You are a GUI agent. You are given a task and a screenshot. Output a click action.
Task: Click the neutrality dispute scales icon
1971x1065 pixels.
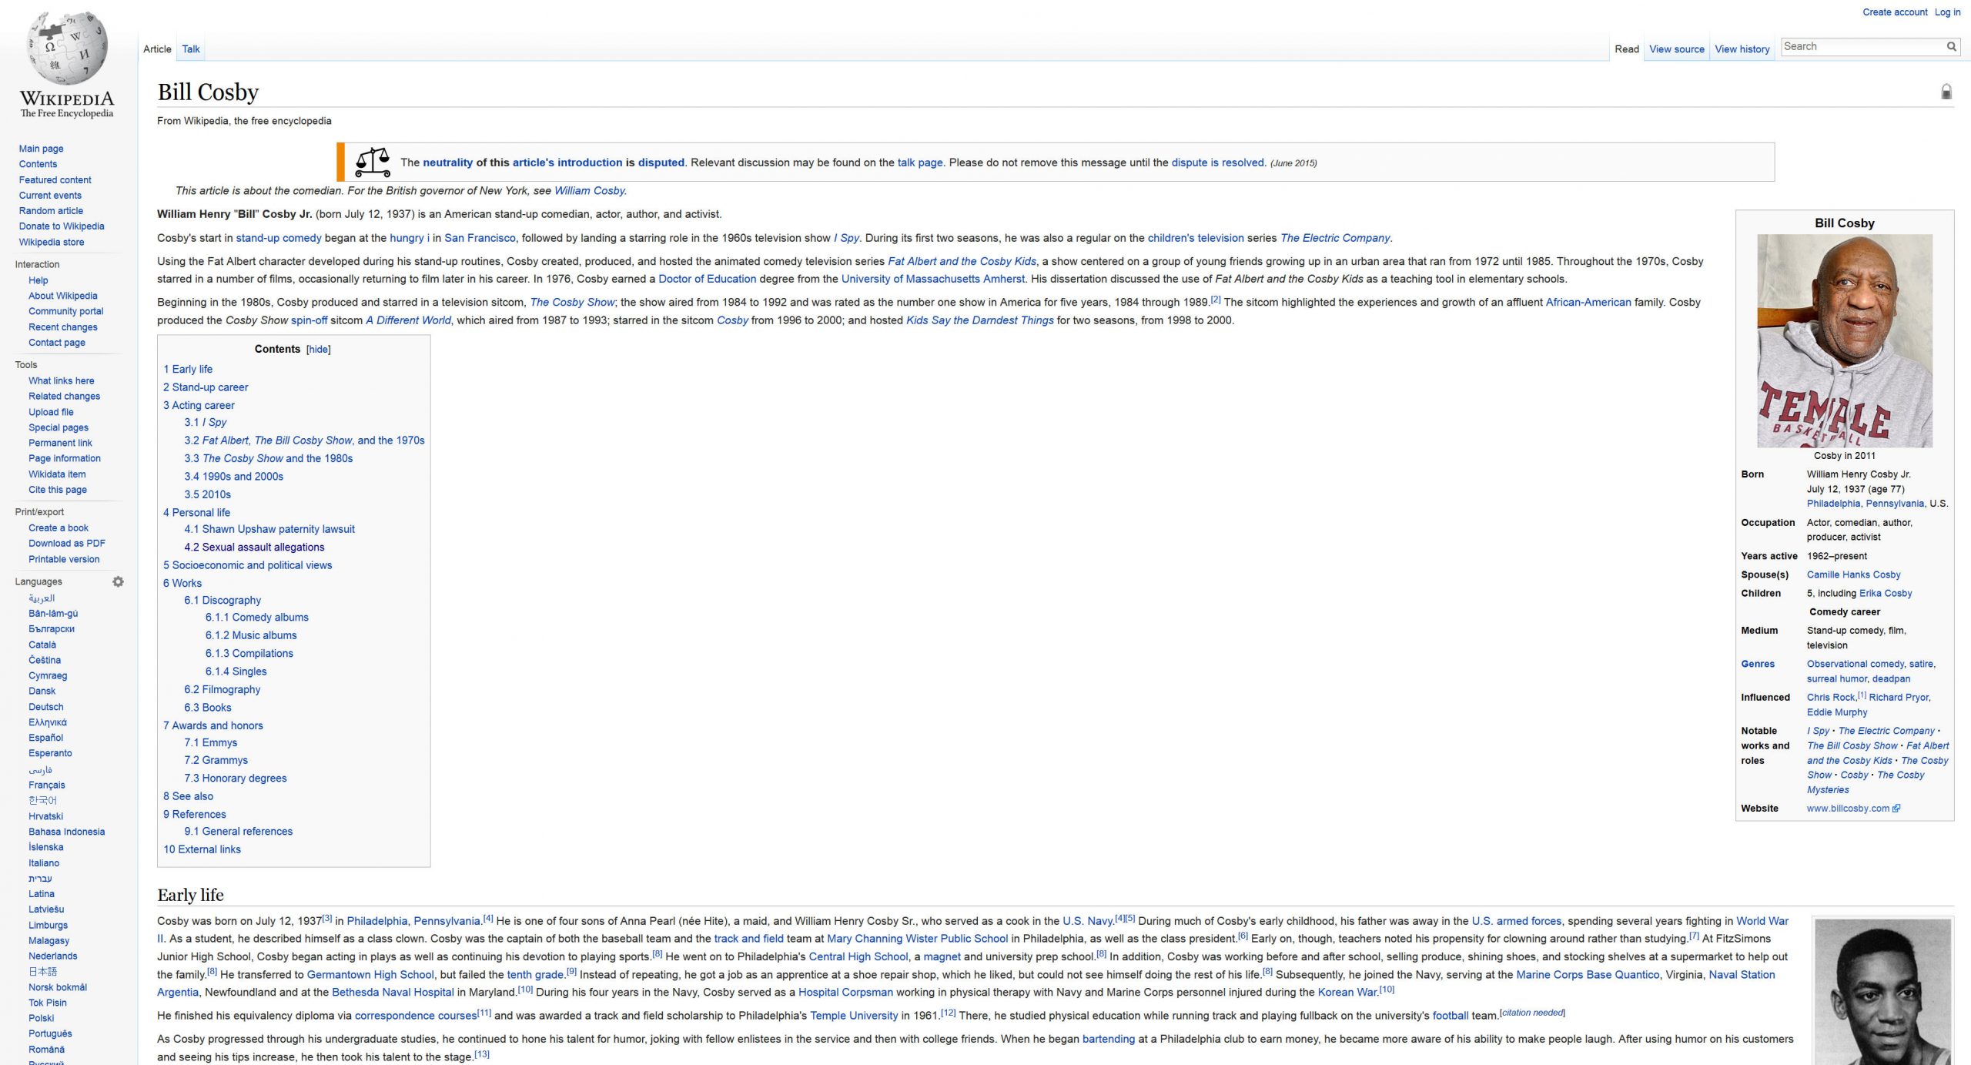click(x=373, y=162)
